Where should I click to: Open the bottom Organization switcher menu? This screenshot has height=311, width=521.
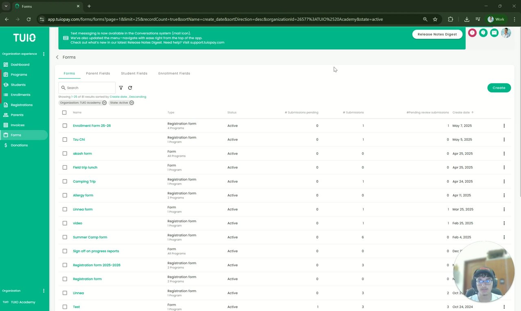click(44, 291)
